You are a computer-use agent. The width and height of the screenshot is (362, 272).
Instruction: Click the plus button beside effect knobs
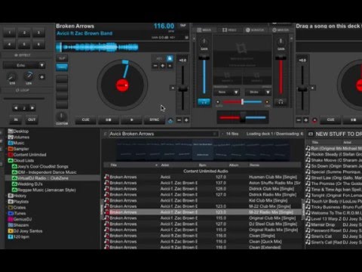(x=41, y=77)
